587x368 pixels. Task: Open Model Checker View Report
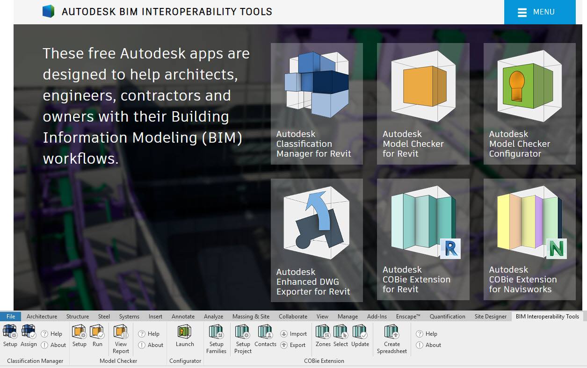coord(121,339)
